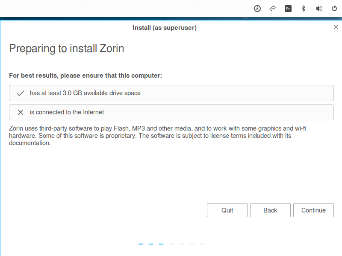Click the third-party software description paragraph
The width and height of the screenshot is (342, 256).
pyautogui.click(x=157, y=136)
